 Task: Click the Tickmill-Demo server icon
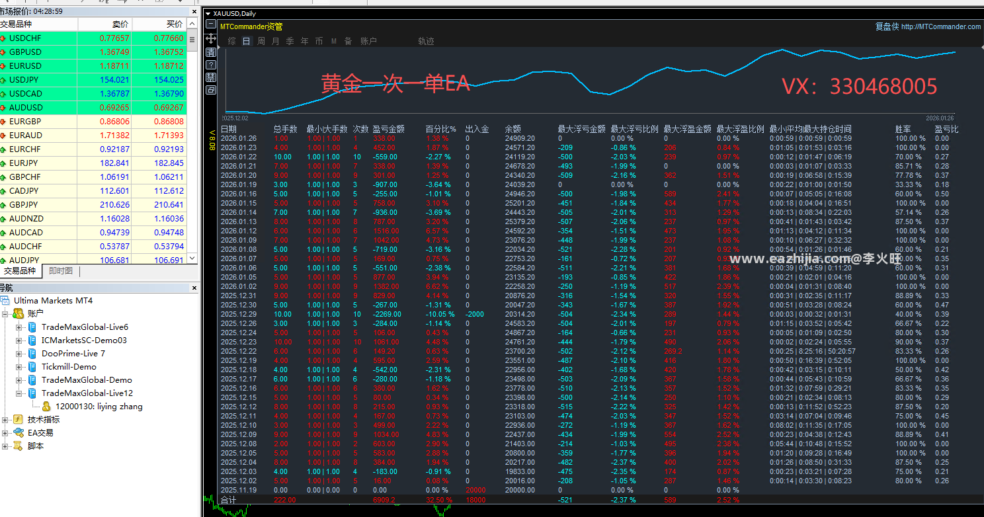32,367
